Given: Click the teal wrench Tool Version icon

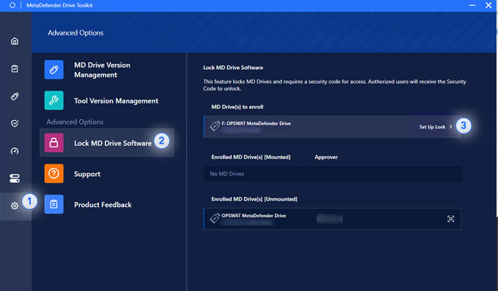Looking at the screenshot, I should pos(54,100).
